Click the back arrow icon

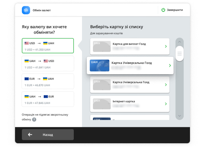tap(30, 135)
